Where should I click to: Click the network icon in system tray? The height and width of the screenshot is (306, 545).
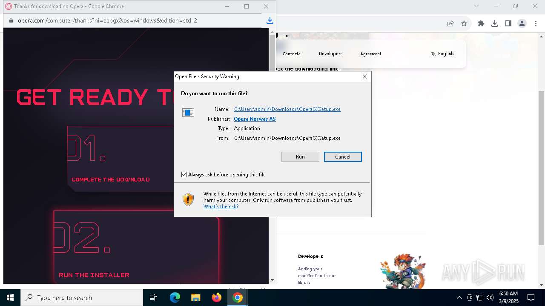point(480,297)
